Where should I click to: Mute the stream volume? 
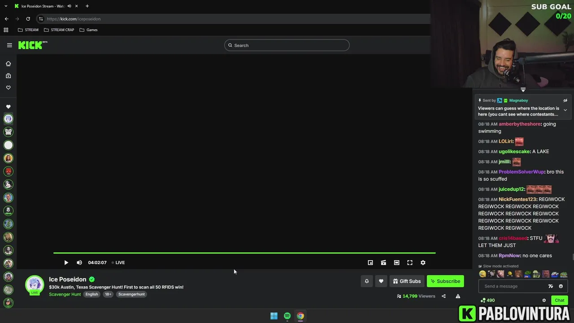coord(79,263)
